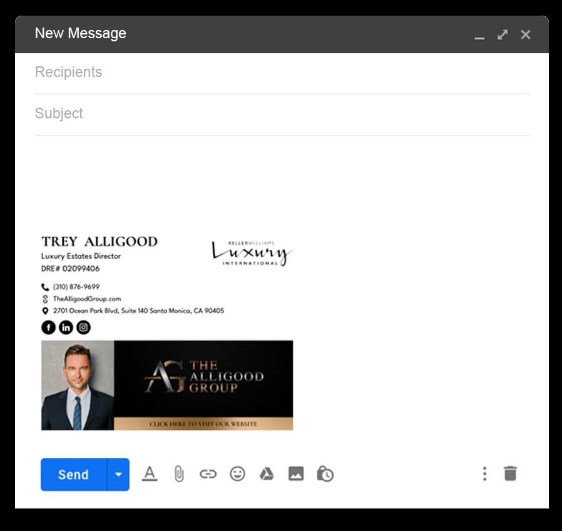Click the portrait photo in the banner
562x531 pixels.
pyautogui.click(x=78, y=386)
